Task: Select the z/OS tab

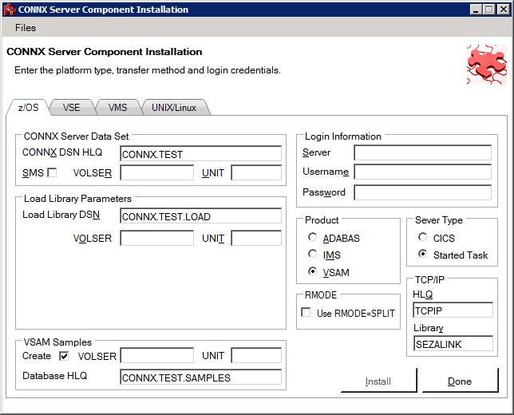Action: pos(28,108)
